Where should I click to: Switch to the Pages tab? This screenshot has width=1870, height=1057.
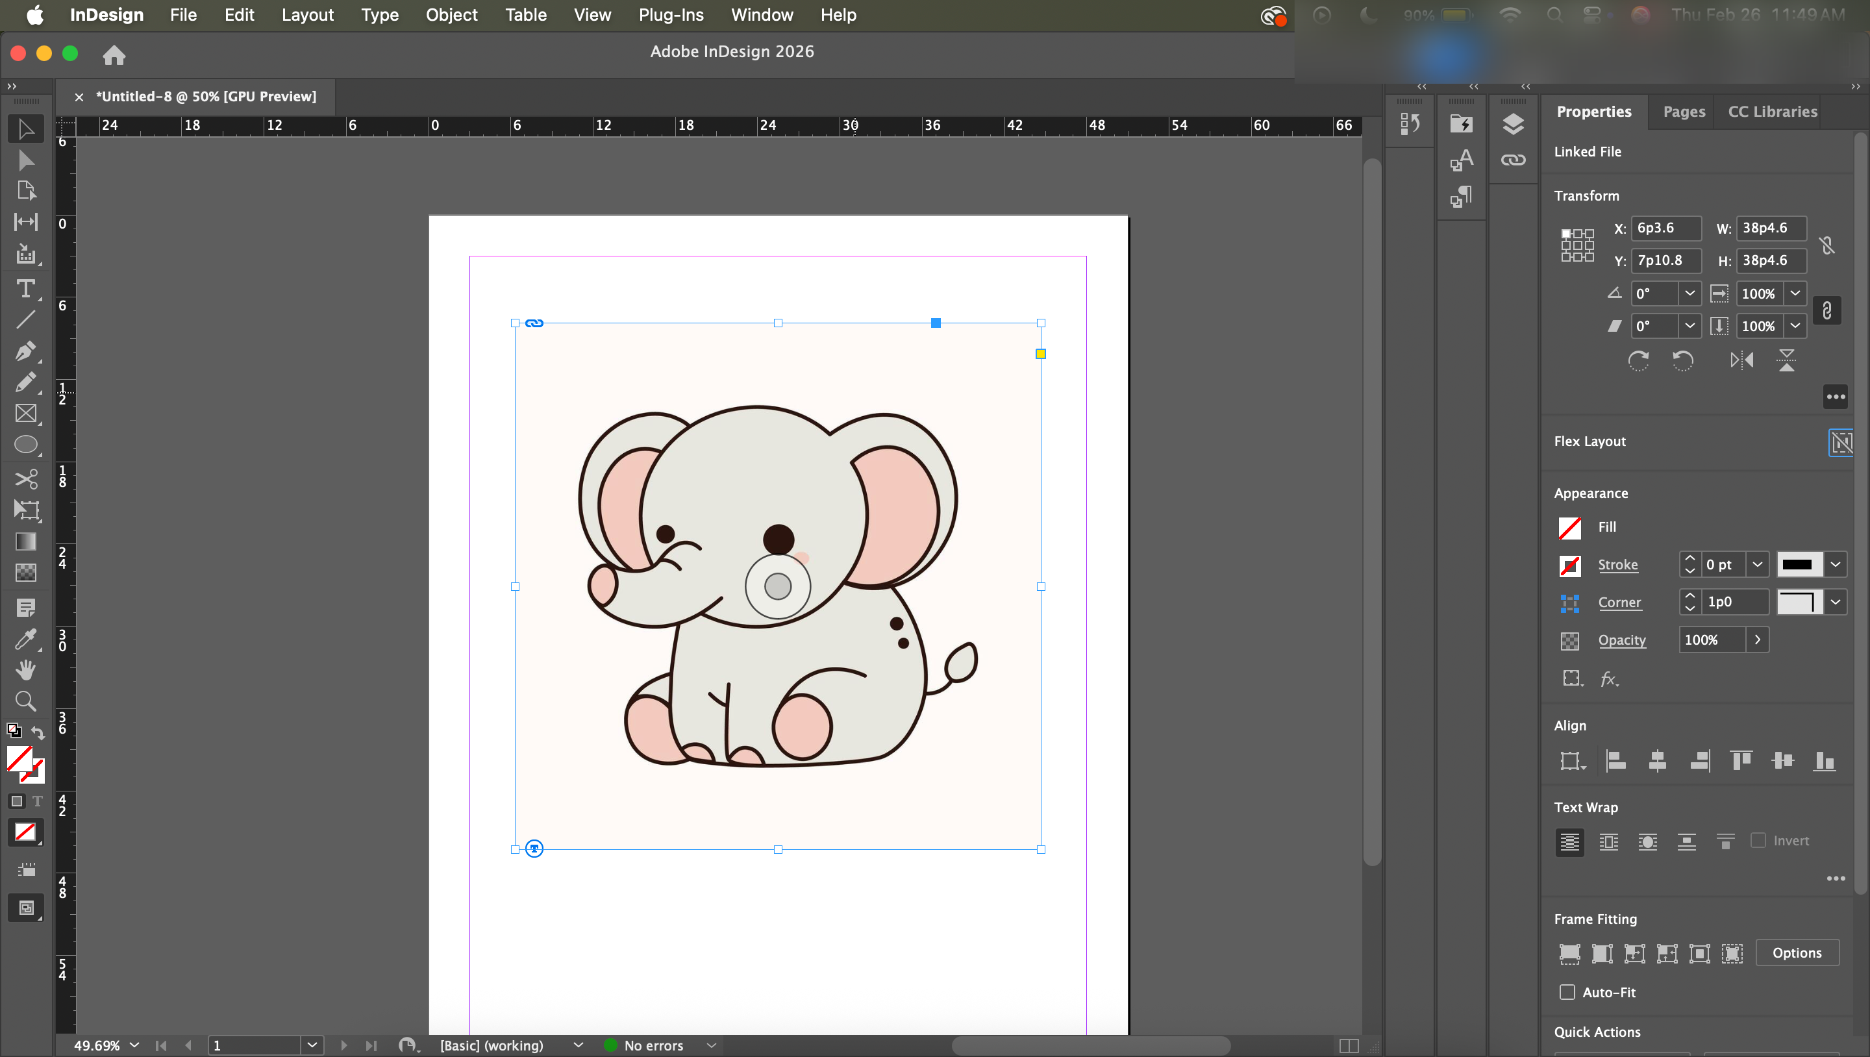[1684, 111]
